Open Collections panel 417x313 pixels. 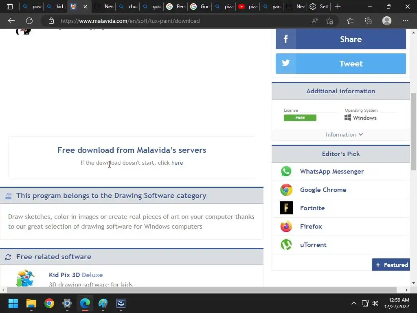coord(368,21)
